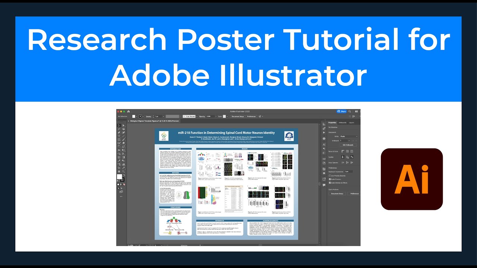This screenshot has width=477, height=268.
Task: Toggle Use Preview Bounds checkbox
Action: (x=330, y=176)
